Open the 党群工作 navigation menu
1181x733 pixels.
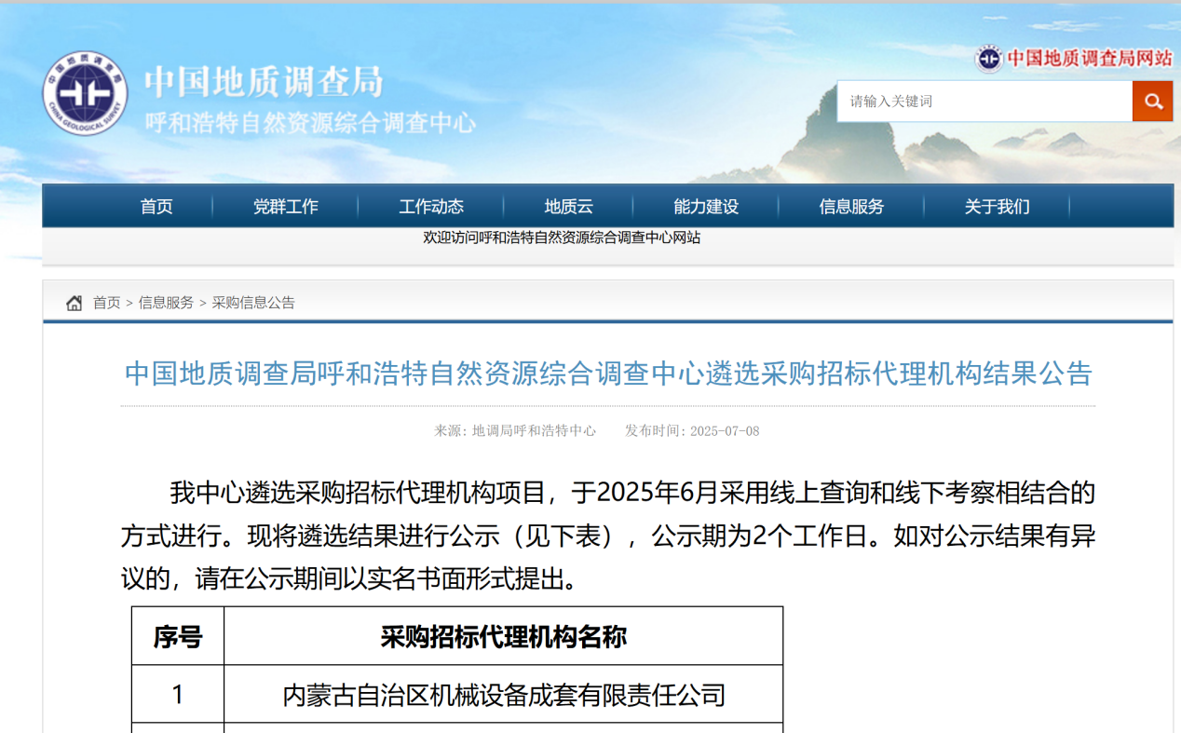click(285, 207)
